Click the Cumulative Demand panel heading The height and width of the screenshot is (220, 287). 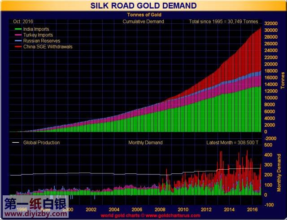click(143, 21)
